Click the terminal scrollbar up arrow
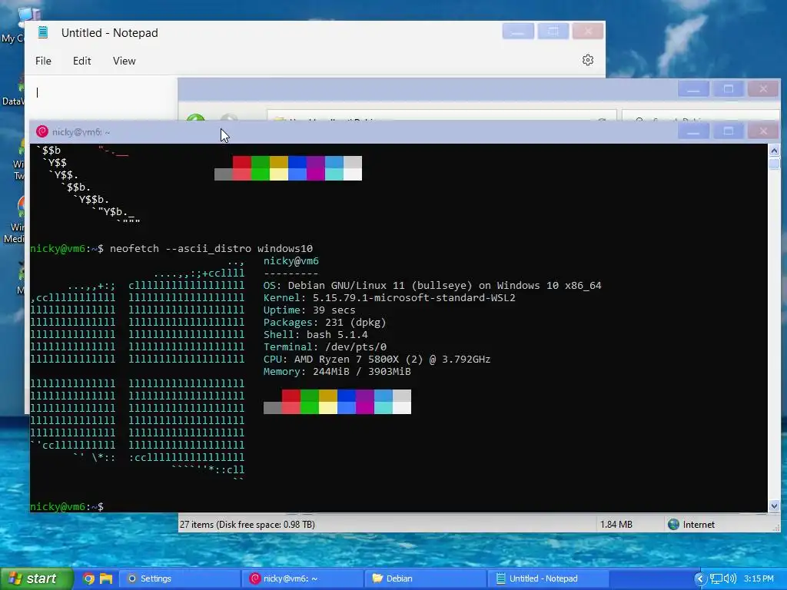Image resolution: width=787 pixels, height=590 pixels. 774,150
